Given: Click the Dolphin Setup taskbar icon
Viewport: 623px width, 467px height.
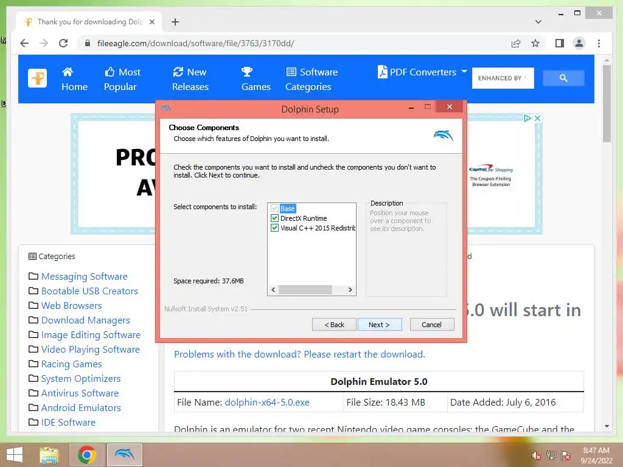Looking at the screenshot, I should pyautogui.click(x=124, y=455).
